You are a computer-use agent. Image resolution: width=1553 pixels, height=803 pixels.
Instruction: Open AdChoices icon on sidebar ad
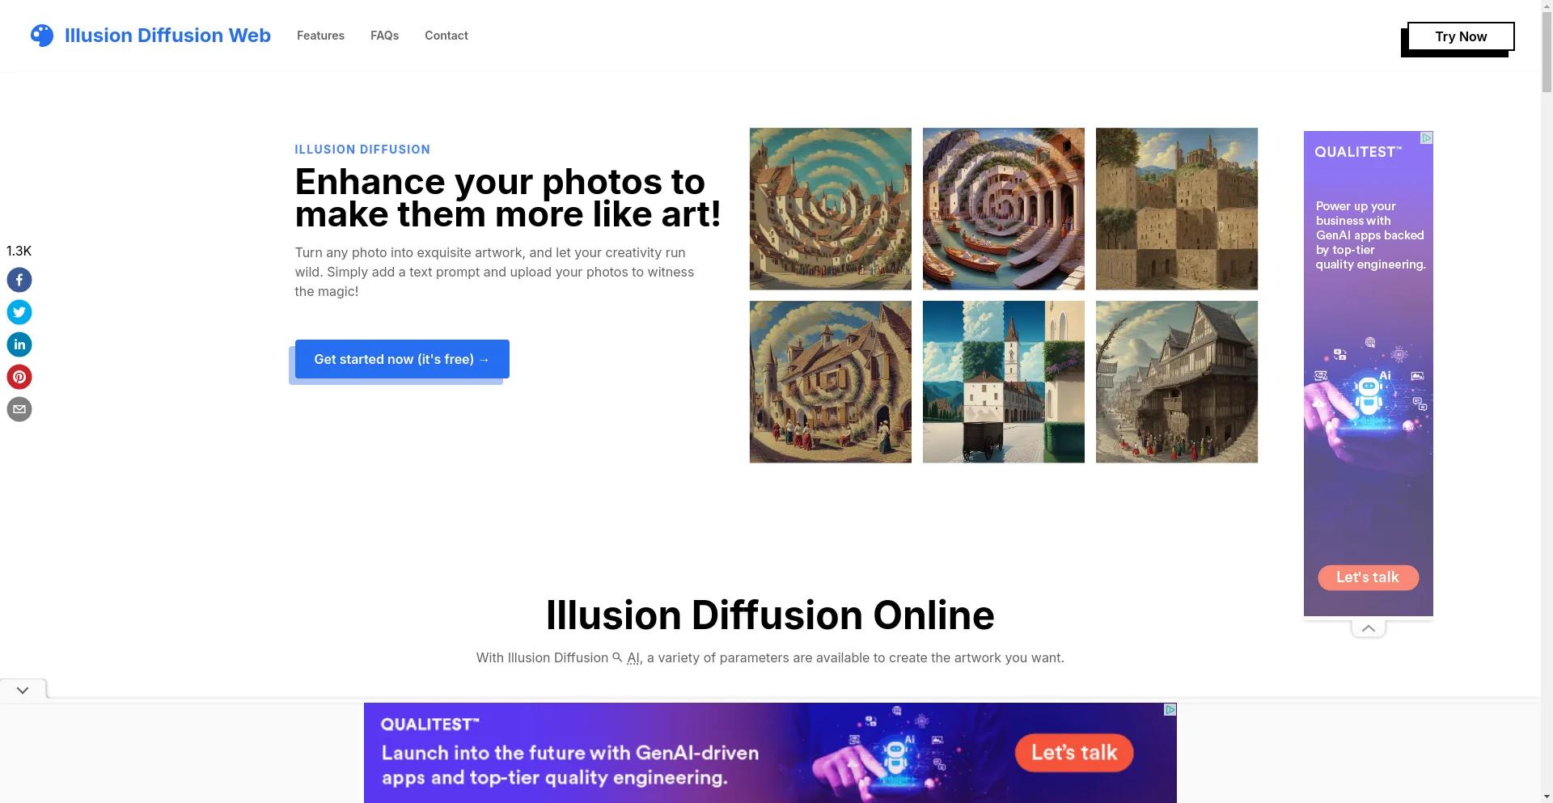coord(1427,138)
